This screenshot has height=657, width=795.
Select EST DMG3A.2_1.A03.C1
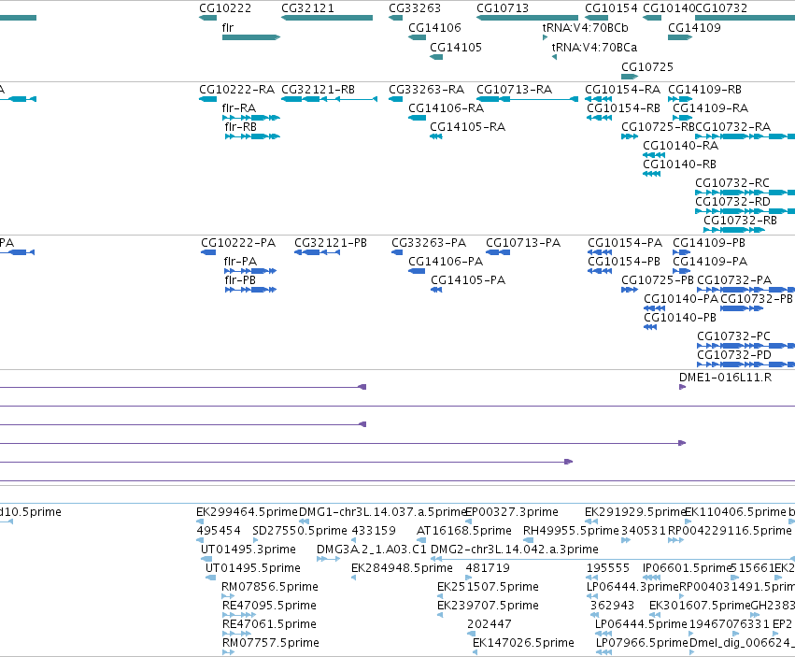(x=372, y=550)
